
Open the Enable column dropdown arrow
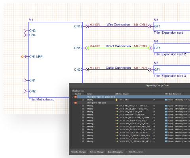tap(85, 94)
